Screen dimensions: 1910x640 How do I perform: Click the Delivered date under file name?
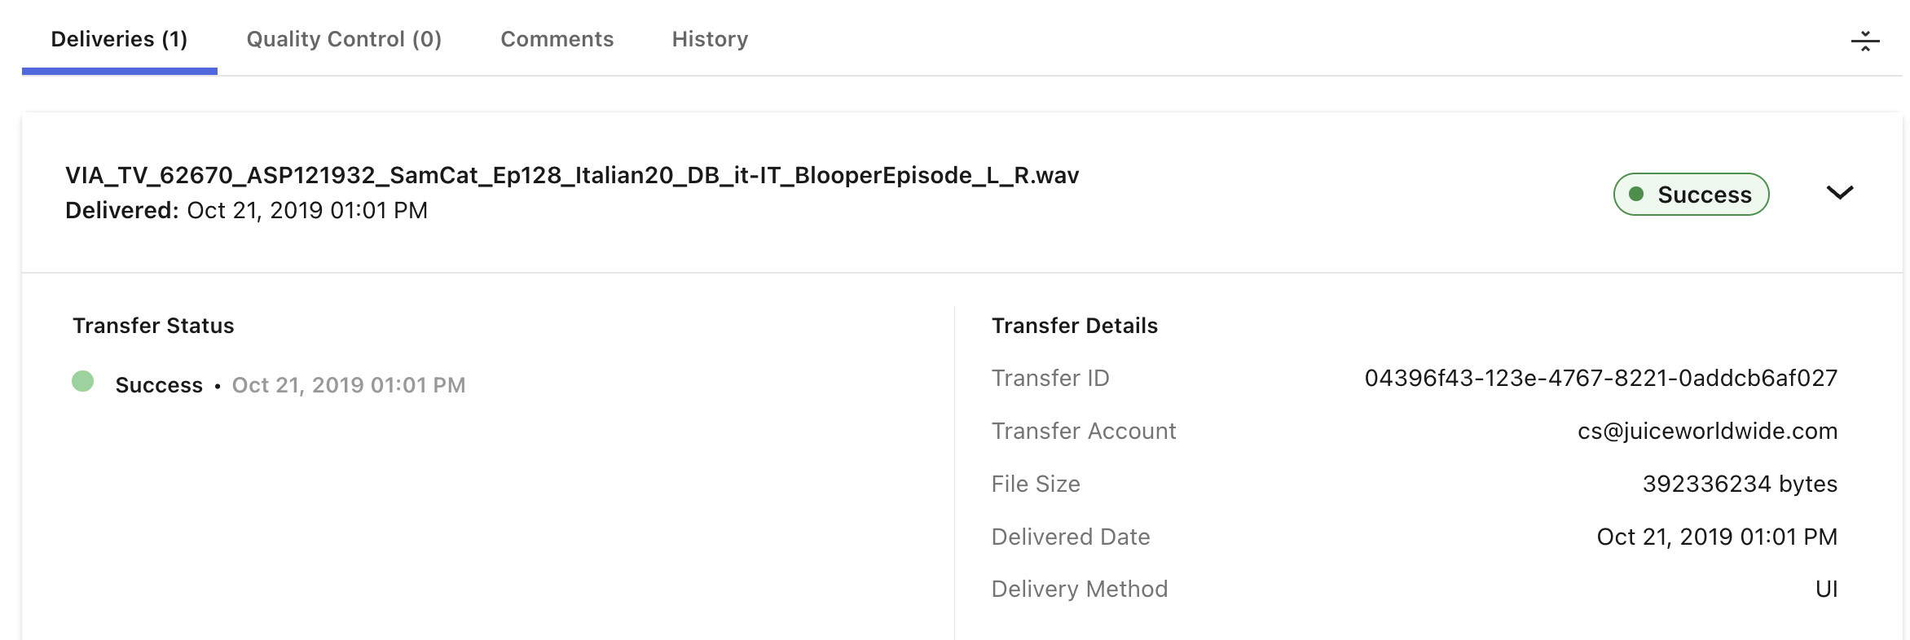246,211
